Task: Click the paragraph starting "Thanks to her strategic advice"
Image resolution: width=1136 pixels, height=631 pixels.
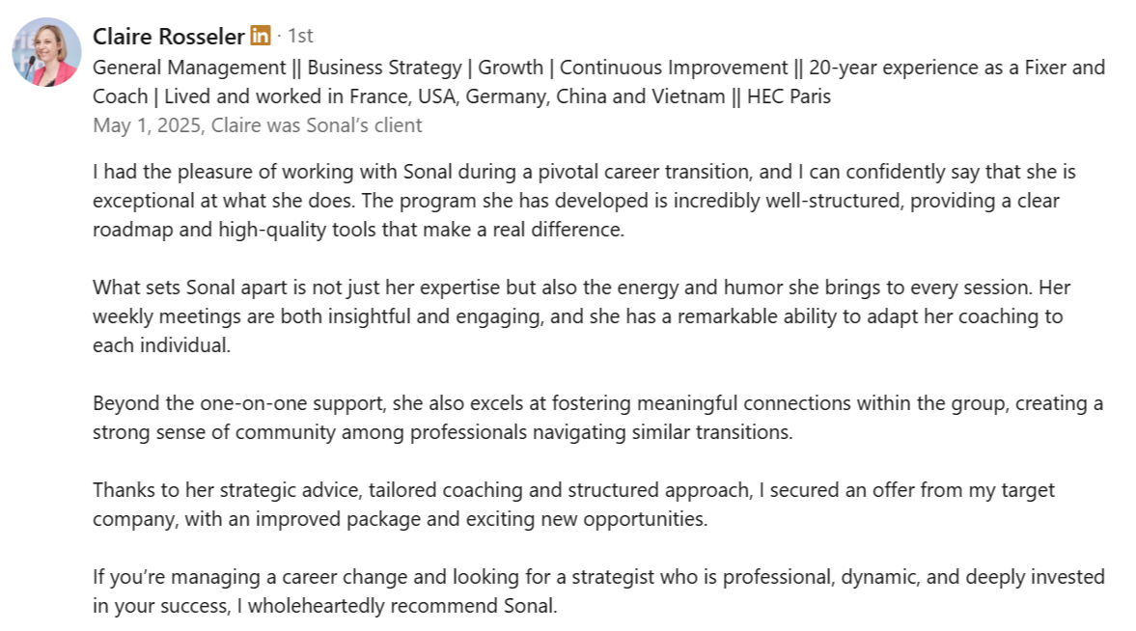Action: click(x=573, y=504)
